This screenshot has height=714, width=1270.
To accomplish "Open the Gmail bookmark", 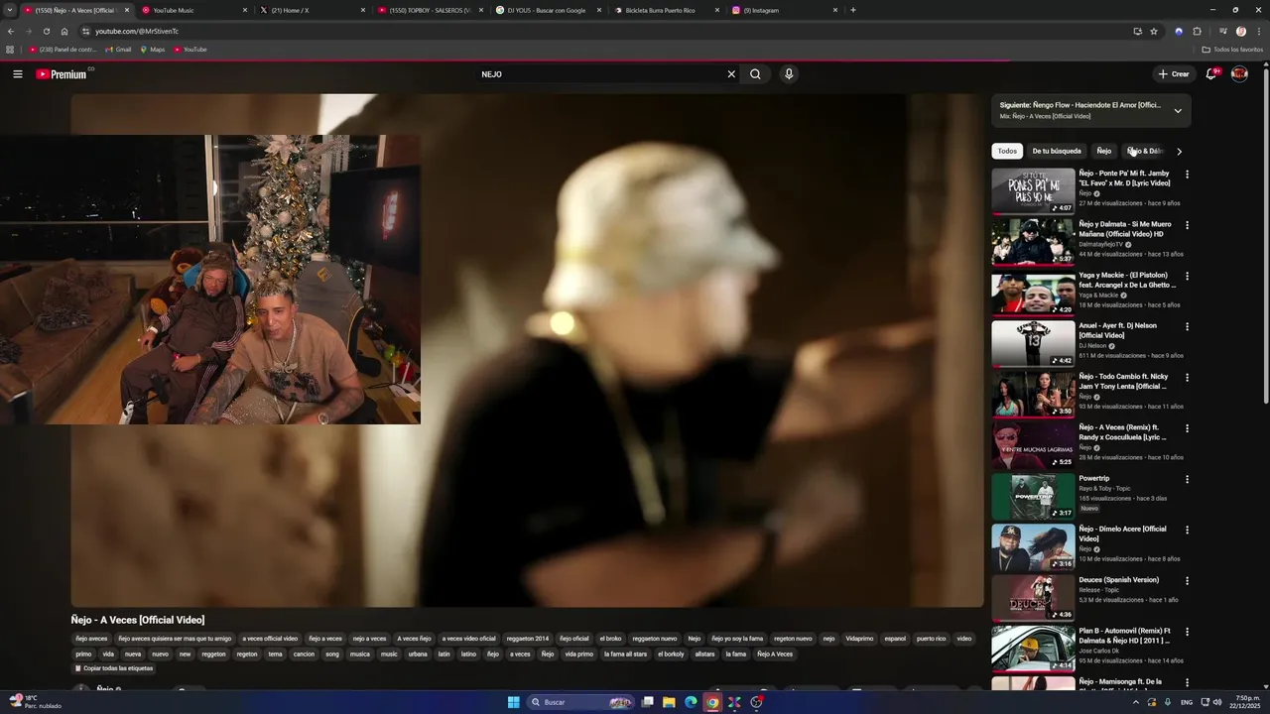I will (x=118, y=50).
